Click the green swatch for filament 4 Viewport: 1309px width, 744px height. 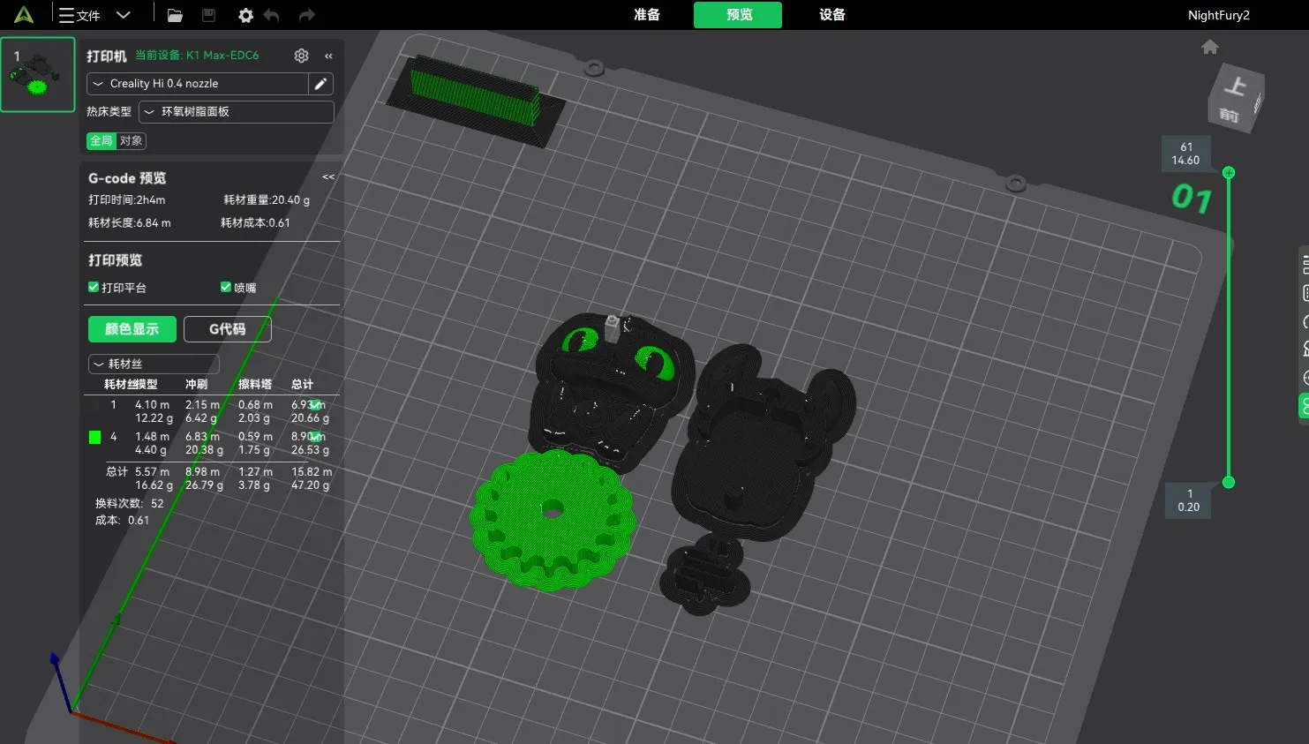point(94,437)
